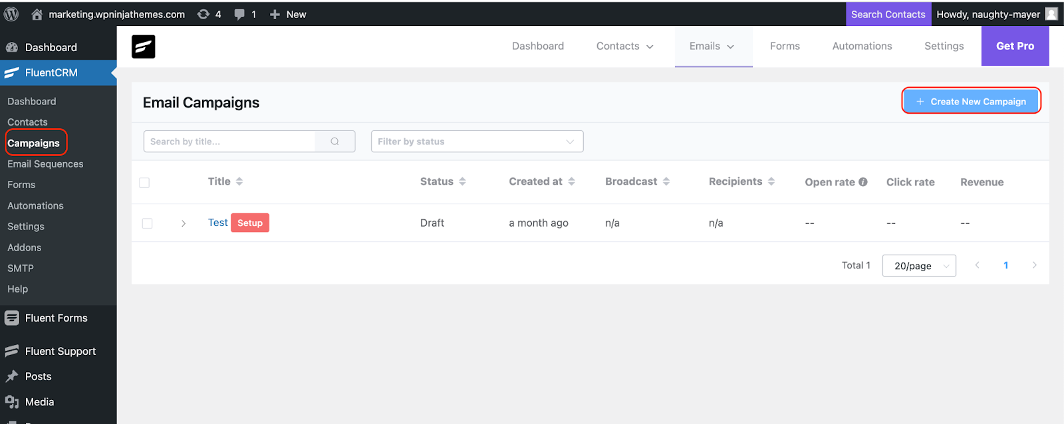Click the Get Pro button
1064x424 pixels.
pyautogui.click(x=1015, y=46)
